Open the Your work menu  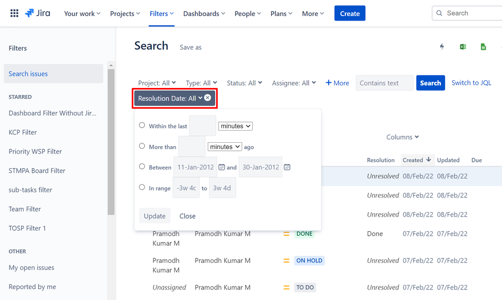(x=82, y=14)
